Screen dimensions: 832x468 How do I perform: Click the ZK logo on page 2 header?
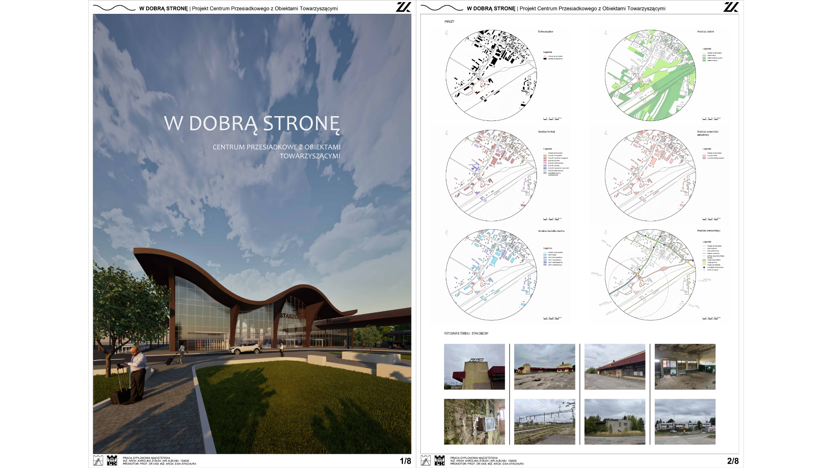(731, 7)
